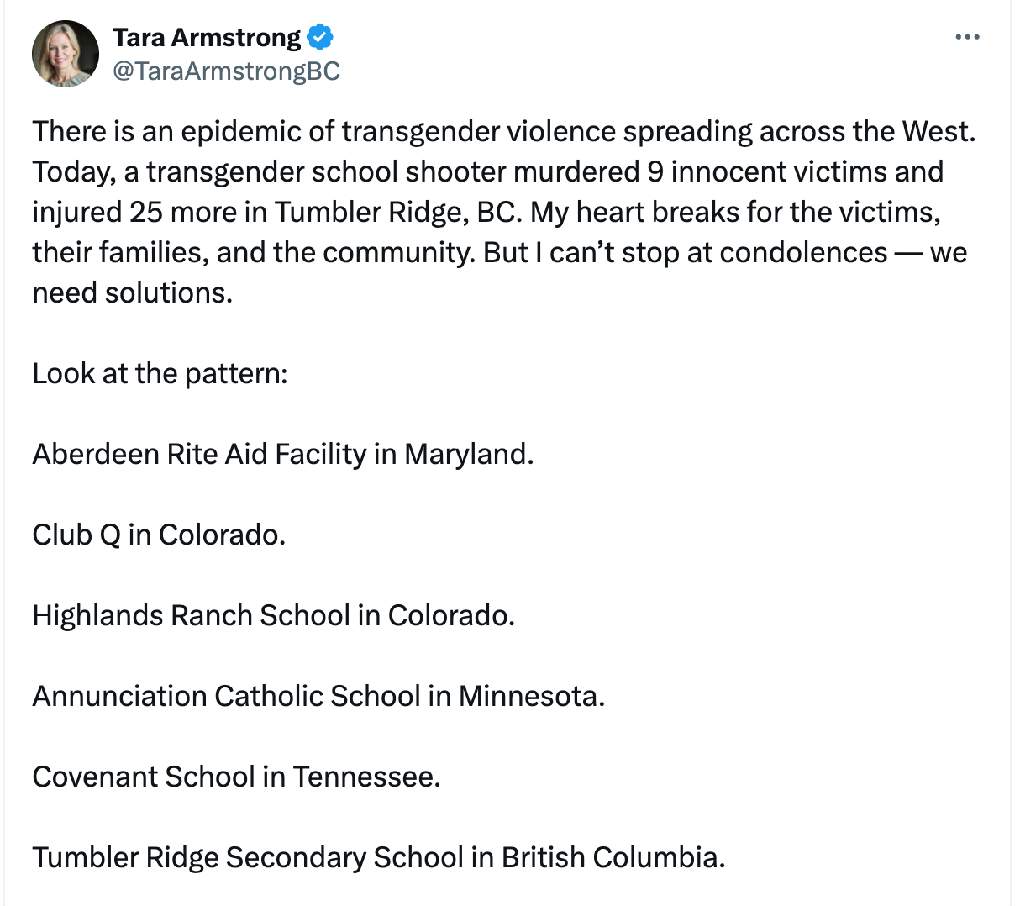Click the 'Covenant School in Tennessee.' line
1020x906 pixels.
(x=236, y=777)
